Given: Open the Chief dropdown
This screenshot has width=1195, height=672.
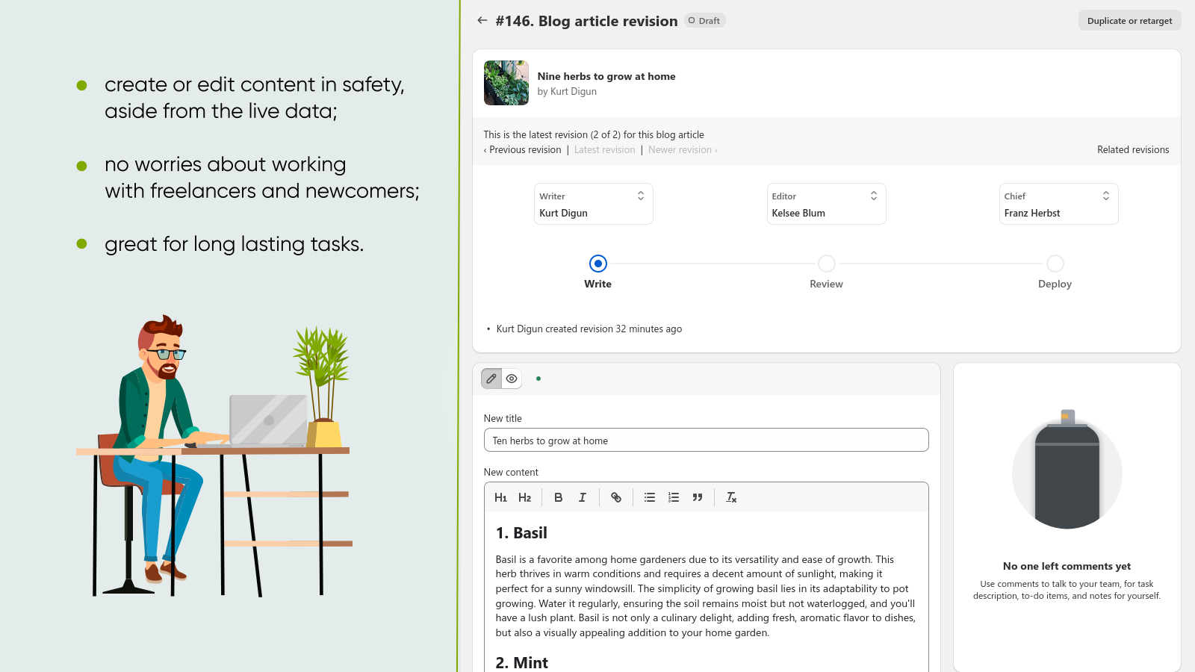Looking at the screenshot, I should click(x=1058, y=204).
